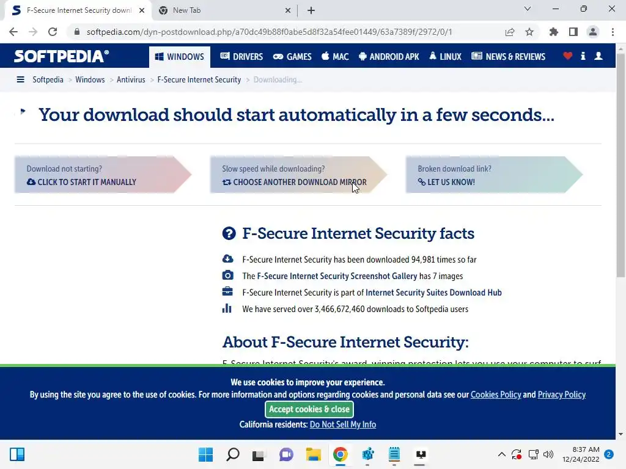This screenshot has height=469, width=626.
Task: Open the Privacy Policy link
Action: point(562,394)
